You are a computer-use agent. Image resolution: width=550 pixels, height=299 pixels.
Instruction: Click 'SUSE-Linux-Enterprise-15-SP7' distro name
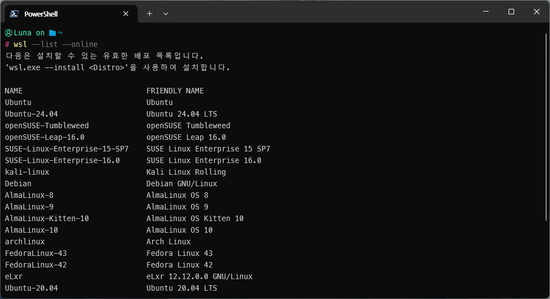click(x=67, y=149)
